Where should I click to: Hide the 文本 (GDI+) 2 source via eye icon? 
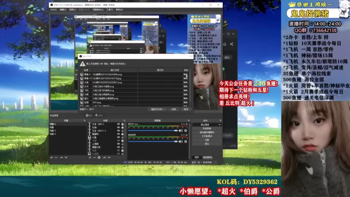click(x=119, y=130)
